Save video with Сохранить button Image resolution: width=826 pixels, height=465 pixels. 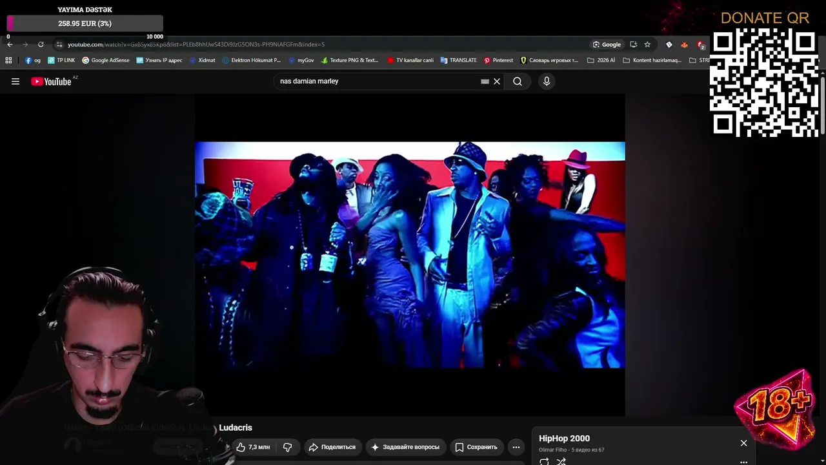[476, 447]
